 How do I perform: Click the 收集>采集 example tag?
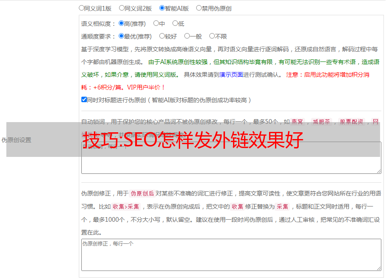point(126,206)
